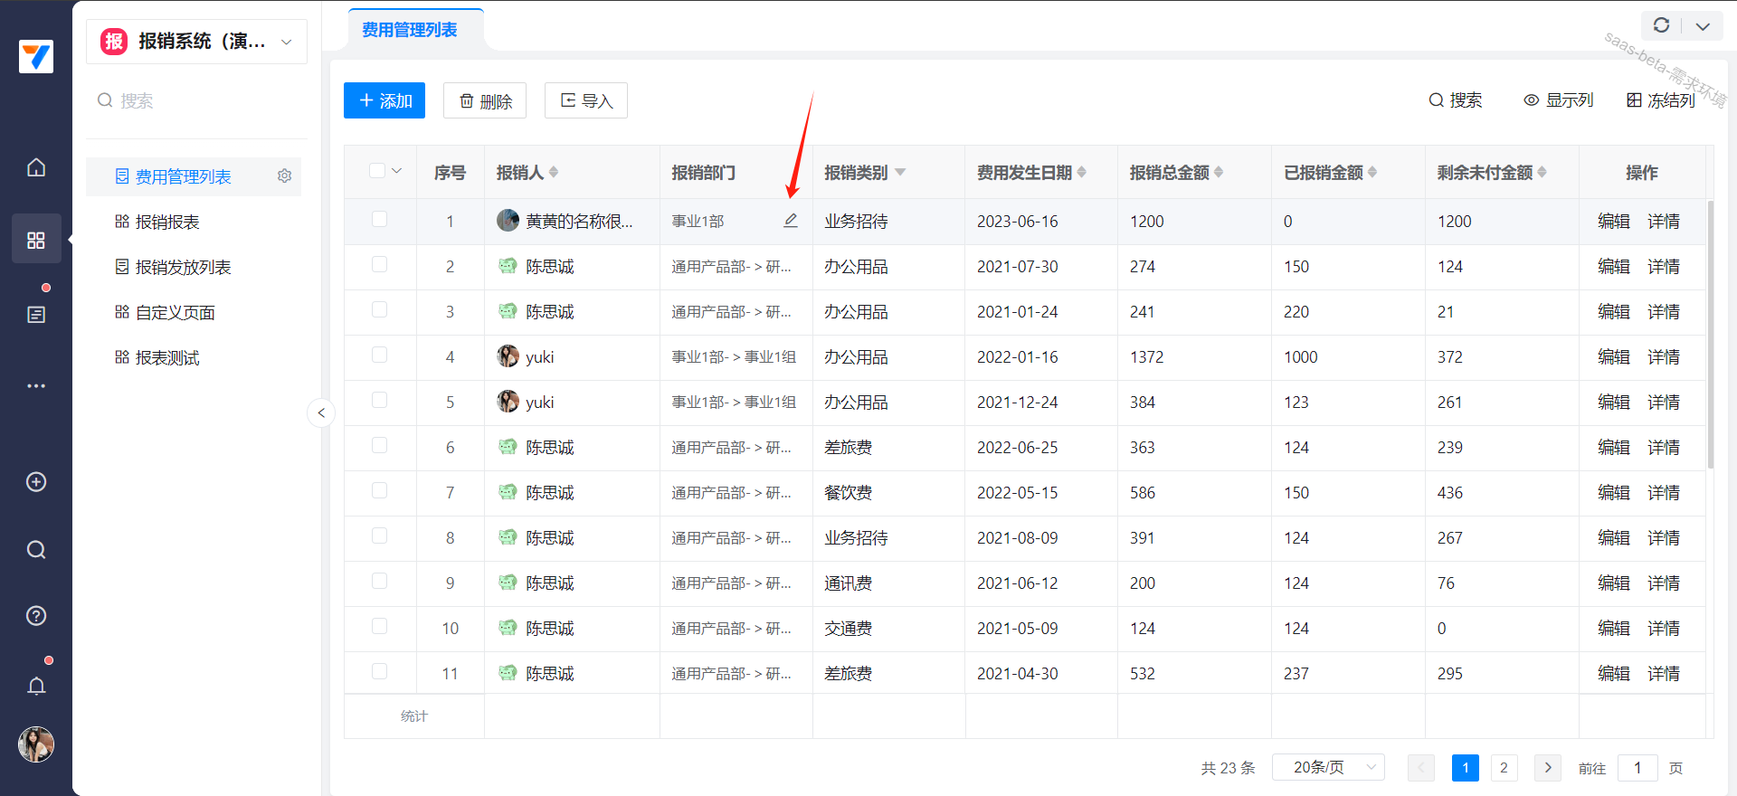Collapse the side panel with arrow handle
Image resolution: width=1737 pixels, height=796 pixels.
(x=321, y=413)
